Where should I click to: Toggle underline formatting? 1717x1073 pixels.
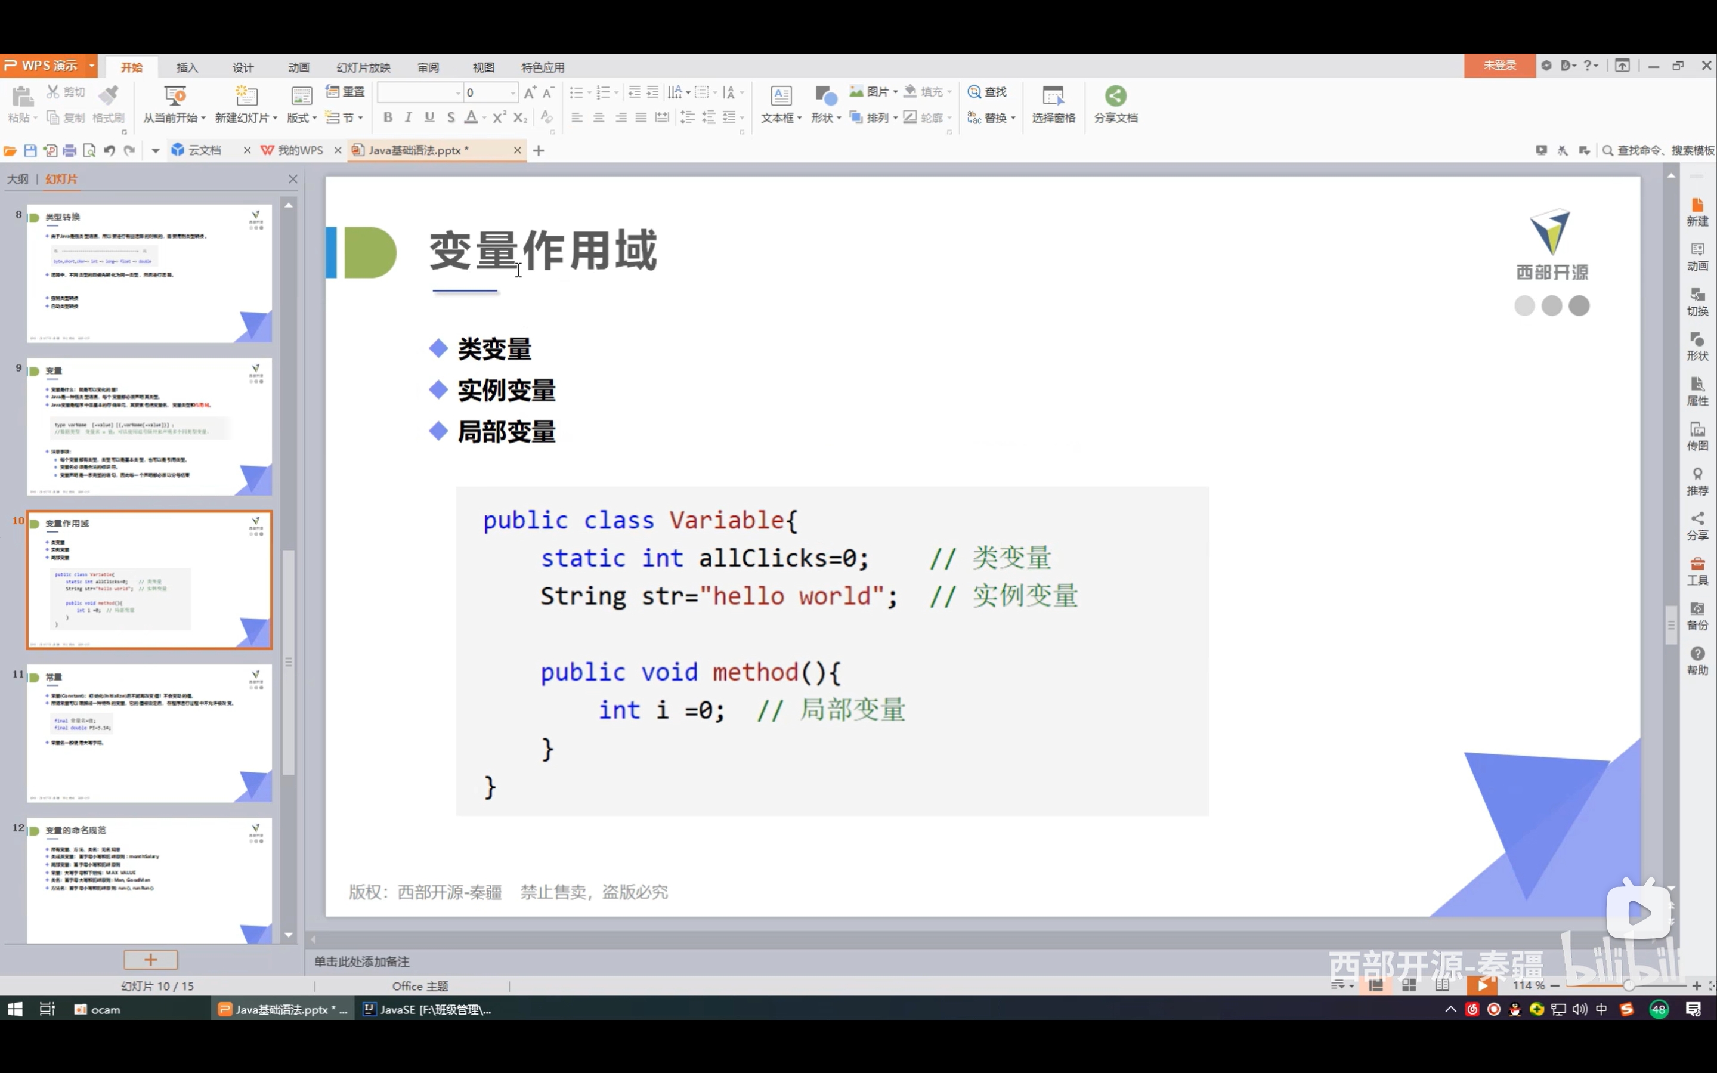click(429, 117)
